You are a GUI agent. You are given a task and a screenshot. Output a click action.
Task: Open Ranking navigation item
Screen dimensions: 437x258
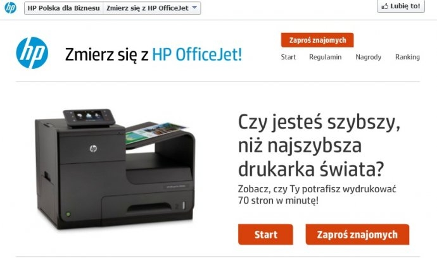coord(407,57)
